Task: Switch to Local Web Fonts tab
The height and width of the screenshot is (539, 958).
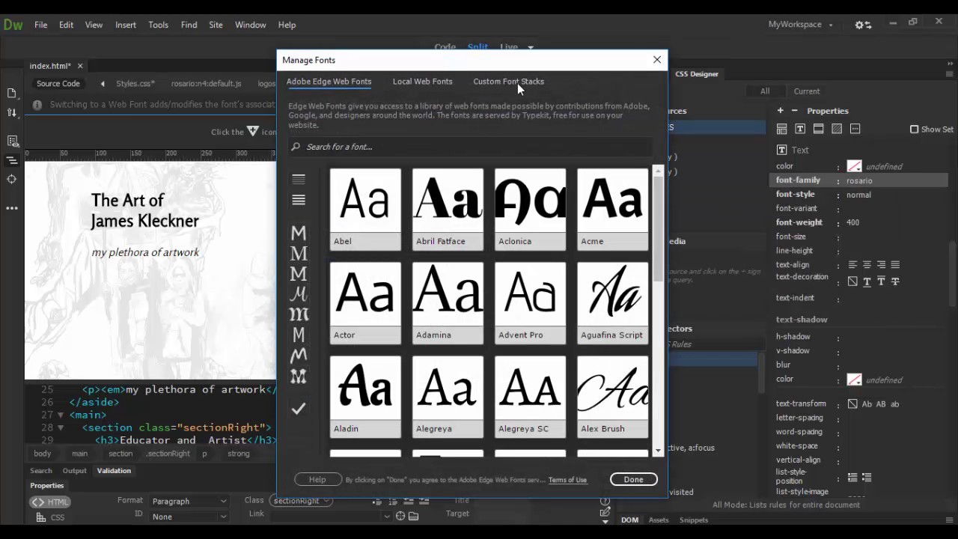Action: (422, 82)
